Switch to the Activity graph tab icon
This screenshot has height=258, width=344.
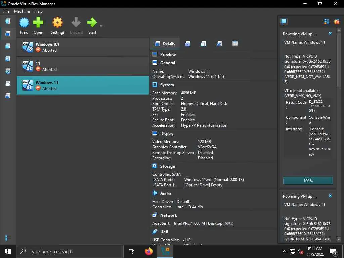(219, 44)
